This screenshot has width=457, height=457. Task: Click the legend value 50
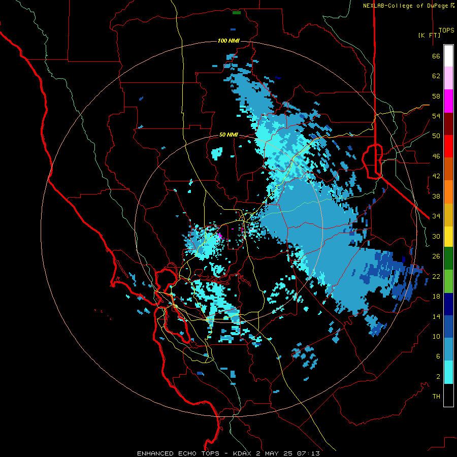pyautogui.click(x=436, y=136)
